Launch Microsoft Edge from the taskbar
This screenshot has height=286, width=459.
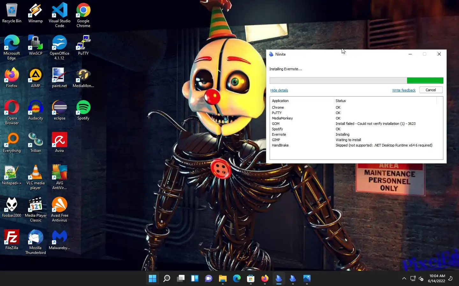coord(237,279)
